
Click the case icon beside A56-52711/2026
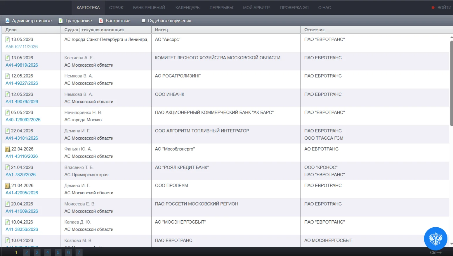click(x=8, y=39)
